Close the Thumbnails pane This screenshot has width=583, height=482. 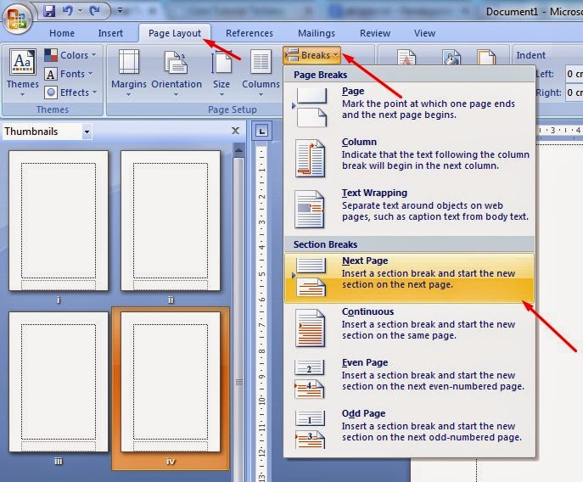(x=235, y=131)
